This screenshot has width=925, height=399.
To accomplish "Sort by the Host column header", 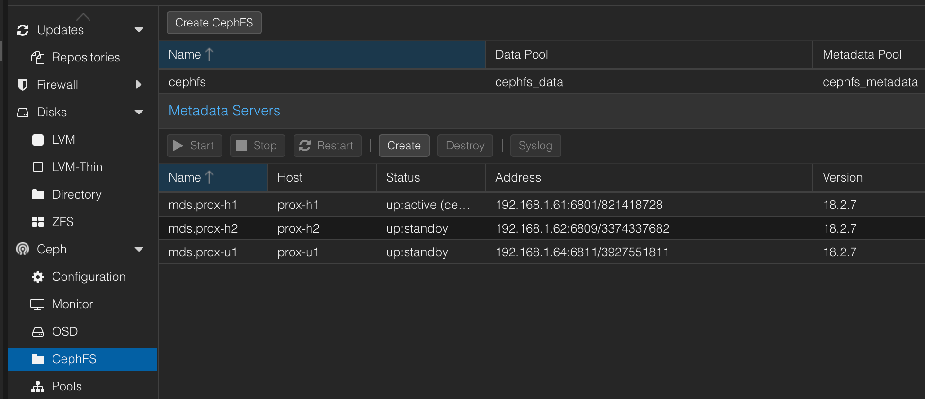I will [x=322, y=177].
